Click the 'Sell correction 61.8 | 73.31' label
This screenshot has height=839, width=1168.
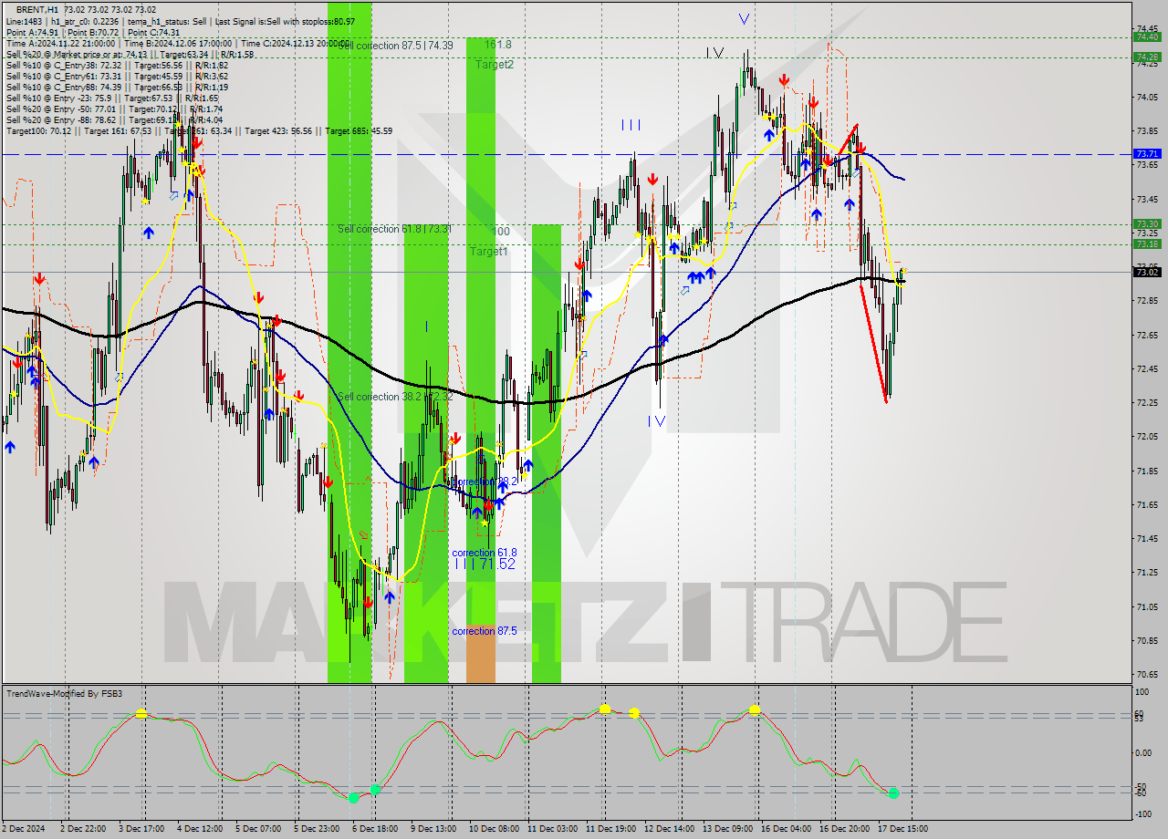394,229
